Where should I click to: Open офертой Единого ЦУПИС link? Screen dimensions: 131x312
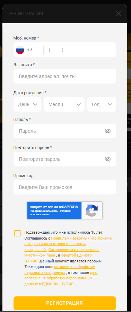tap(58, 258)
